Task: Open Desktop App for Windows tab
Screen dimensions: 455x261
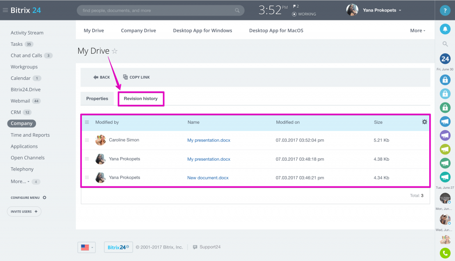Action: coord(203,31)
